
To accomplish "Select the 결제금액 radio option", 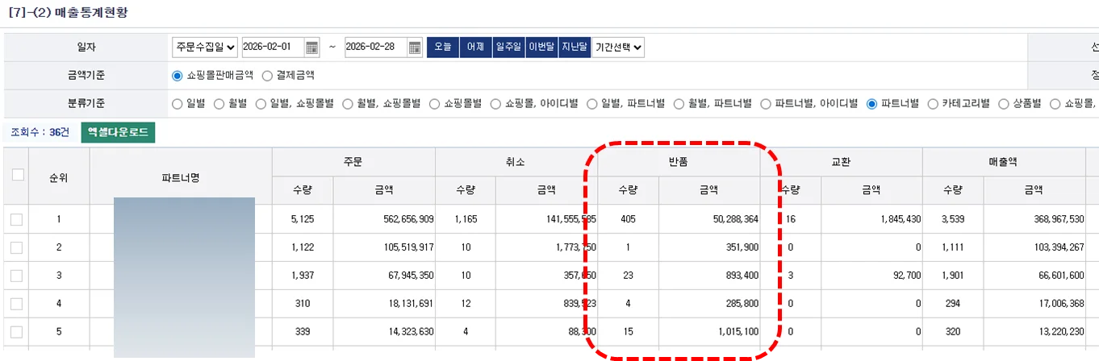I will coord(268,75).
